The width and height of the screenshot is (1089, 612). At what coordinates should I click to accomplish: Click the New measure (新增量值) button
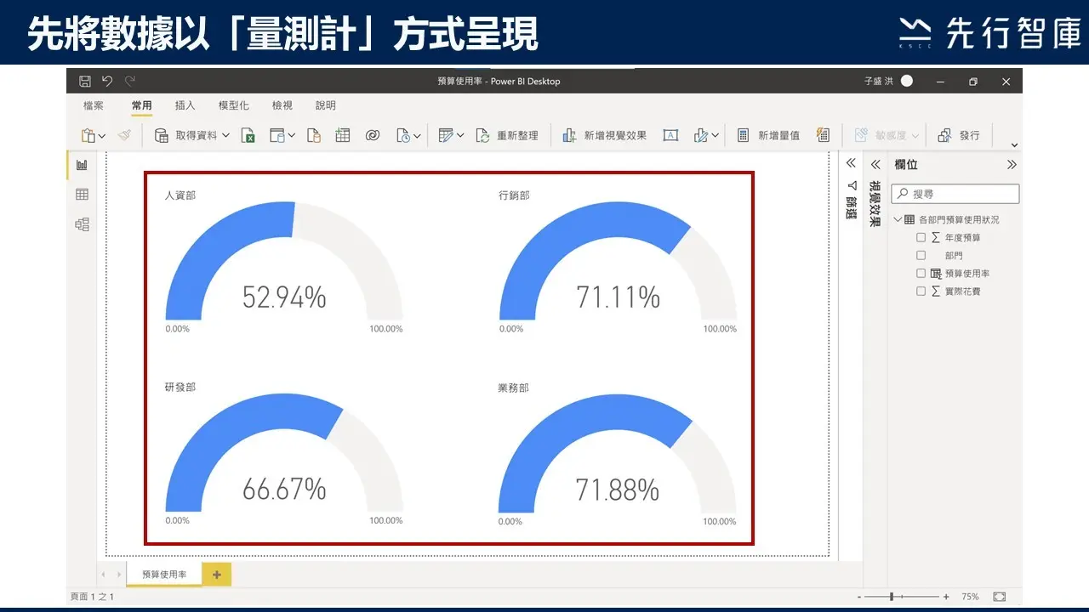tap(768, 135)
